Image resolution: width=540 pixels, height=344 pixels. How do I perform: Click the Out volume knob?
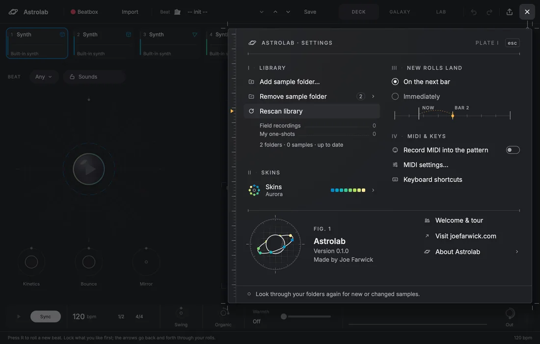click(x=510, y=314)
